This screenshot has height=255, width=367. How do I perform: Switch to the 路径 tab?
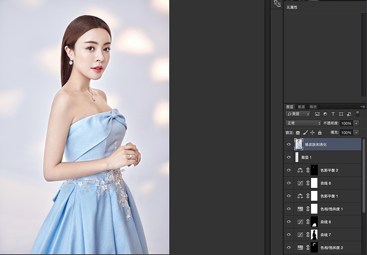coord(313,107)
